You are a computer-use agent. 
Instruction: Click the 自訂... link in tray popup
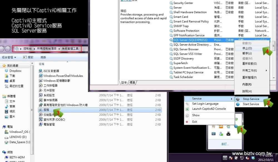[x=225, y=144]
